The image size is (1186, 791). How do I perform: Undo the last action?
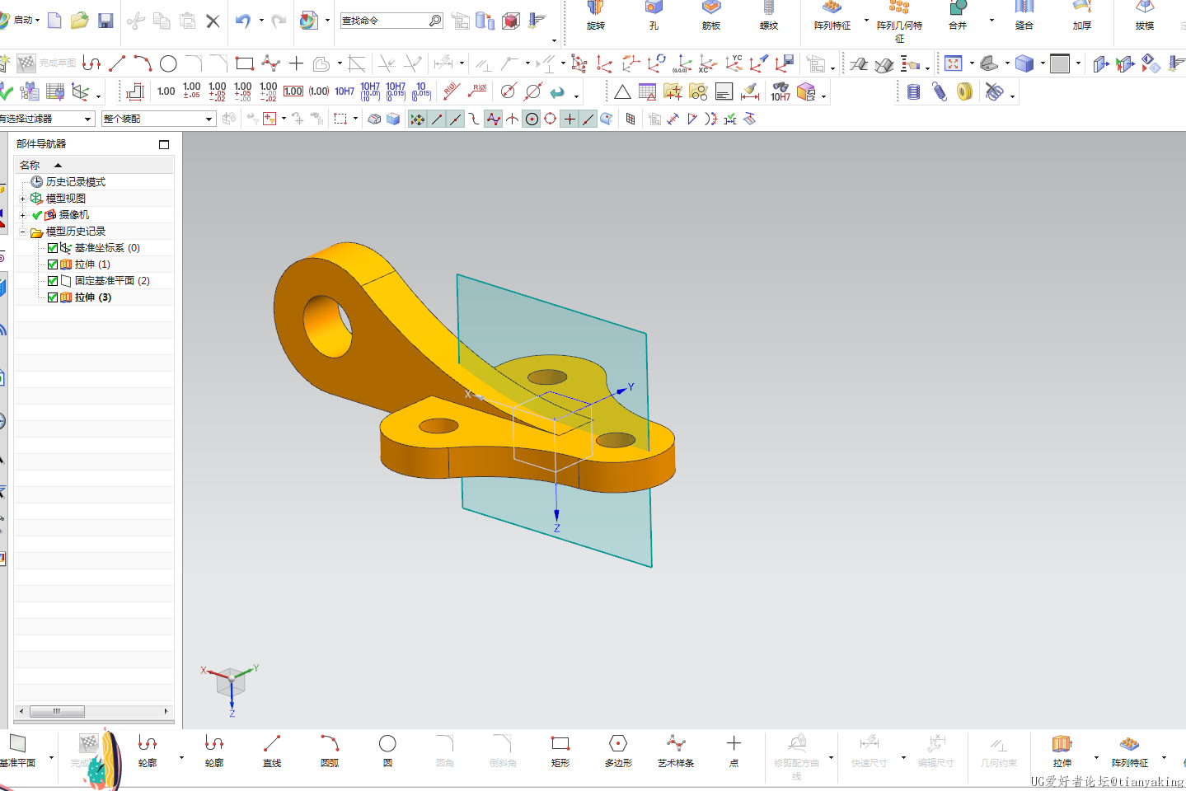click(242, 21)
